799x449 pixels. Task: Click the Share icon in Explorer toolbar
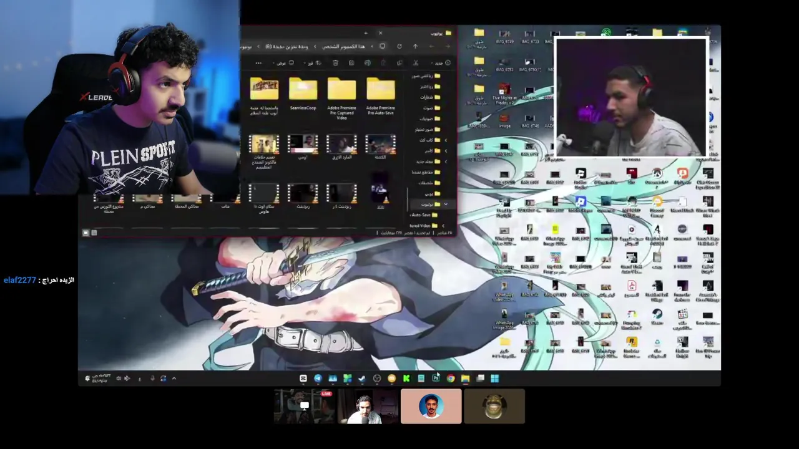point(351,63)
